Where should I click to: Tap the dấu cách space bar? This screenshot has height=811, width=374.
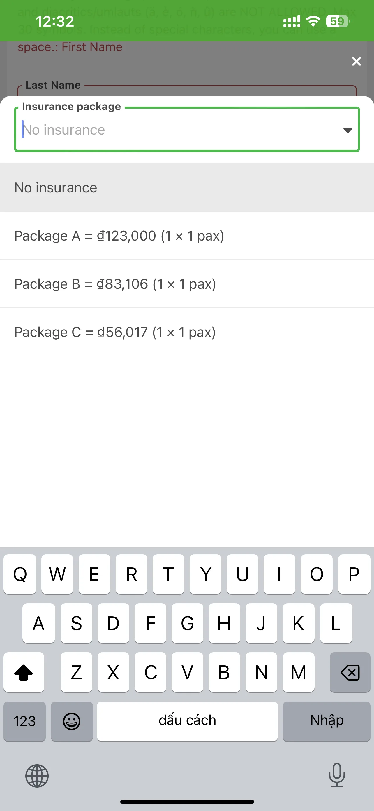[x=187, y=721]
